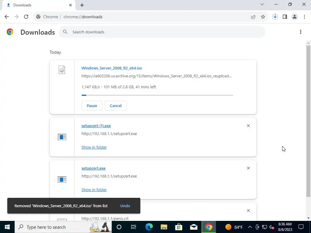Cancel the Windows Server ISO download
The image size is (311, 233).
click(x=116, y=106)
